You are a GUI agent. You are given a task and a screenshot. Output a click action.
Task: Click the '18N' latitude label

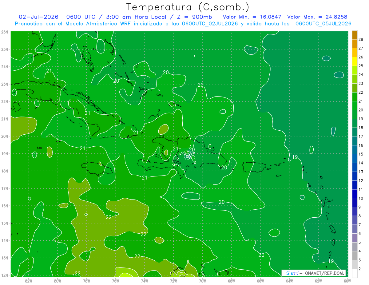point(5,171)
